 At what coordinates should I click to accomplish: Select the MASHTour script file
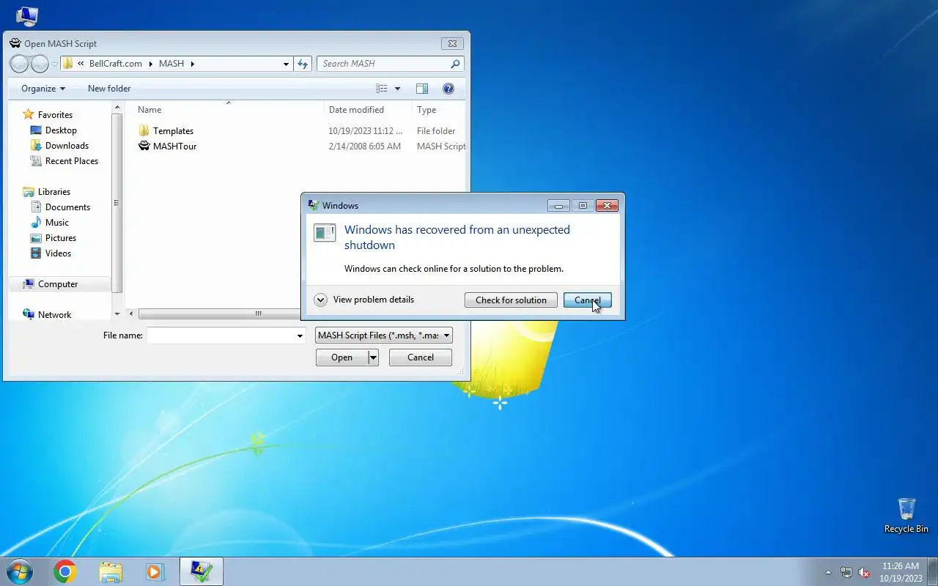(174, 146)
